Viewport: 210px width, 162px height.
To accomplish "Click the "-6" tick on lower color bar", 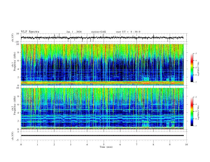I will [196, 119].
